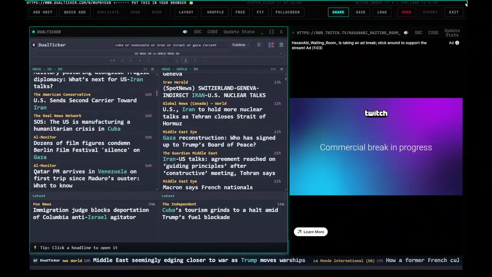Viewport: 492px width, 277px height.
Task: Click the US news column scrollbar
Action: tap(157, 93)
